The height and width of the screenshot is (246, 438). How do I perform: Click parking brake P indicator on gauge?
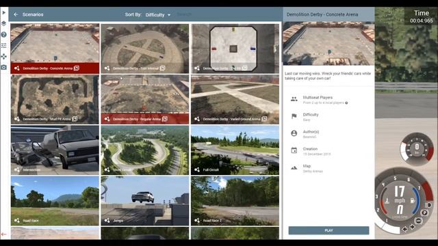(x=424, y=213)
